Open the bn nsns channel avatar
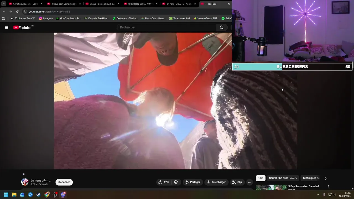 click(25, 182)
